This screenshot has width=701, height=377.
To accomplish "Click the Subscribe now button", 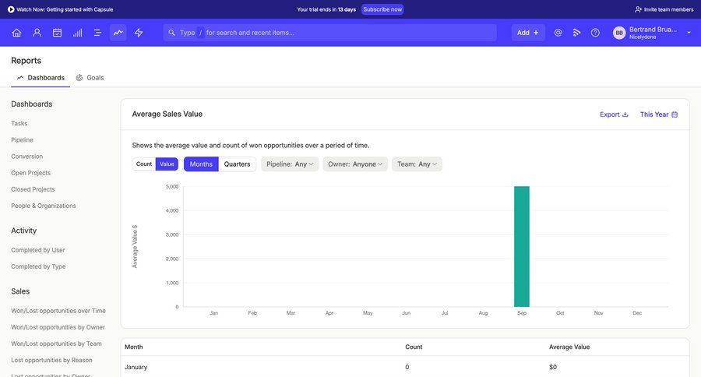I will [382, 9].
